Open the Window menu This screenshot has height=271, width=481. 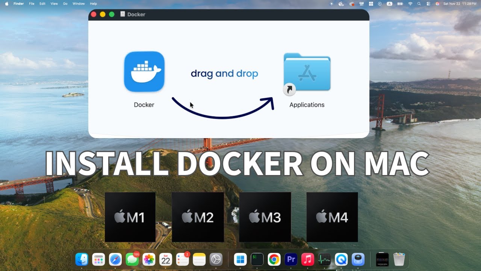tap(79, 3)
